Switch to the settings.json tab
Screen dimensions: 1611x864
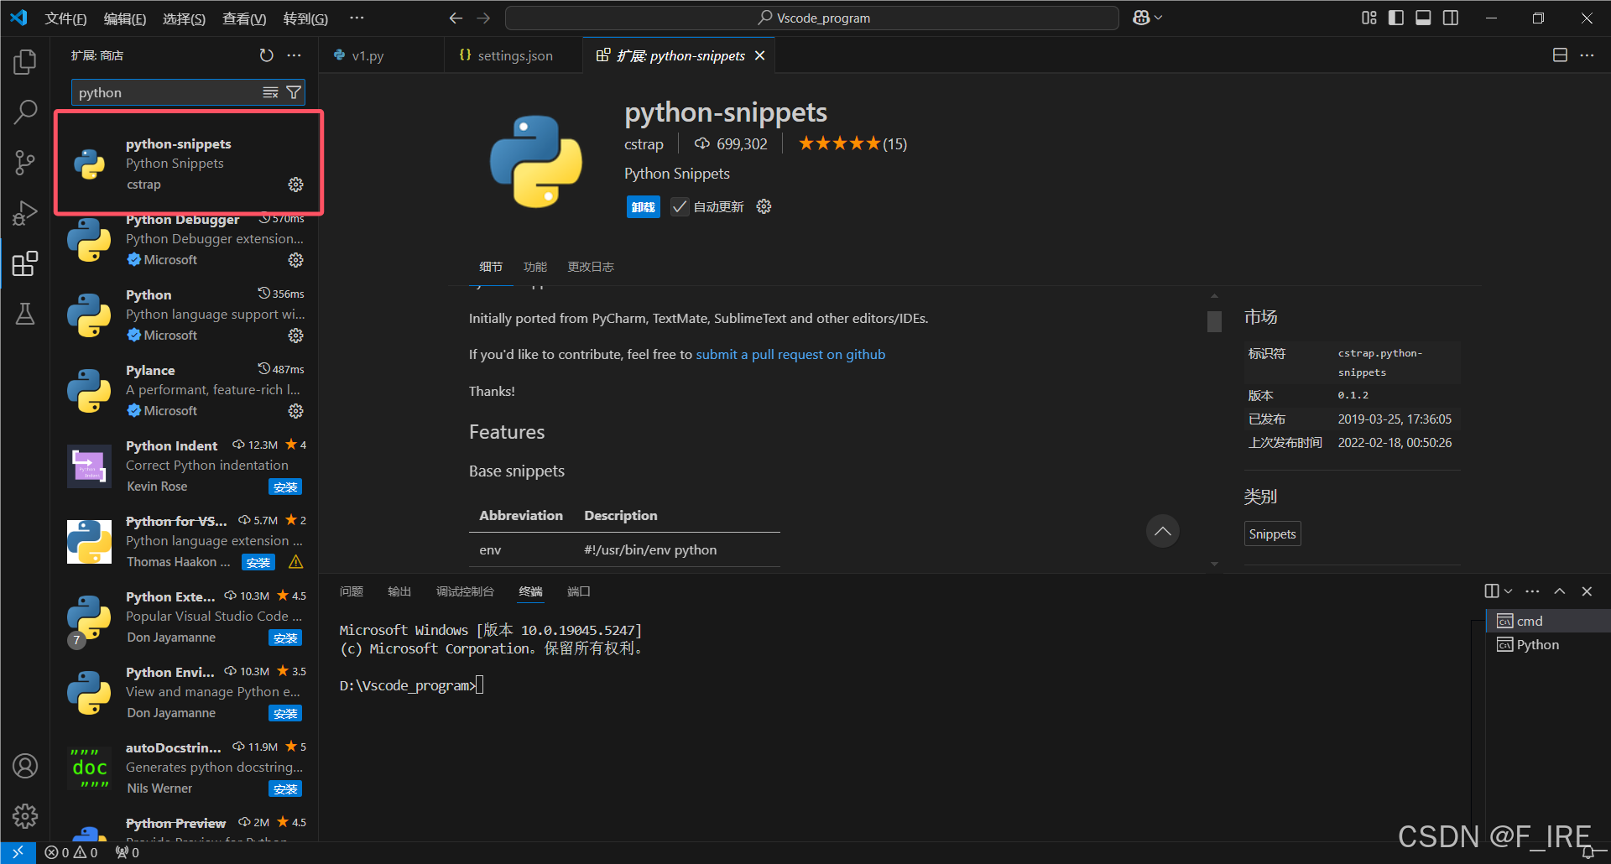[514, 55]
